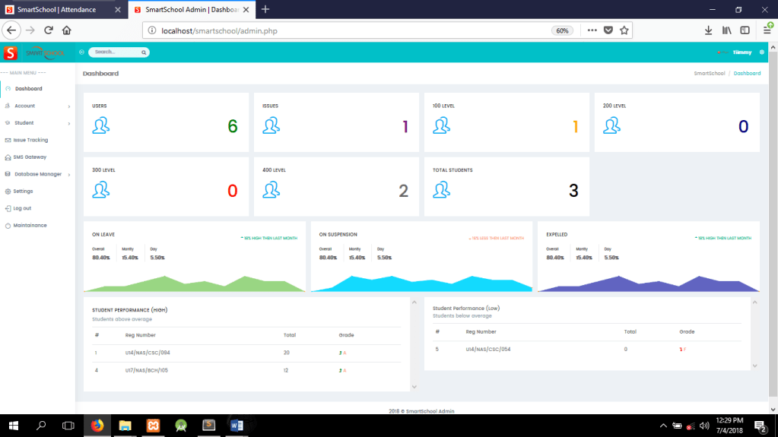Click the 60% zoom level badge

562,30
